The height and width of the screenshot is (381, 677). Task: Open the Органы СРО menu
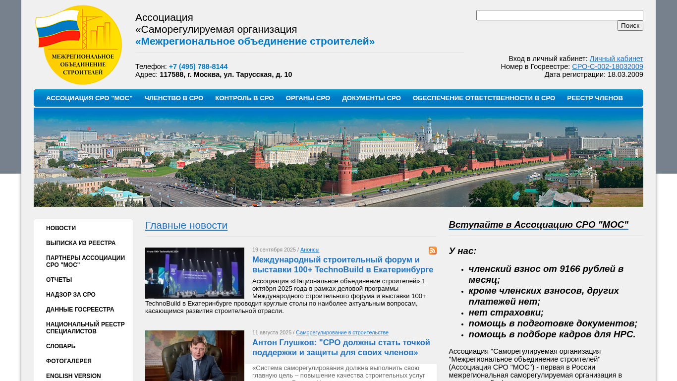click(308, 98)
